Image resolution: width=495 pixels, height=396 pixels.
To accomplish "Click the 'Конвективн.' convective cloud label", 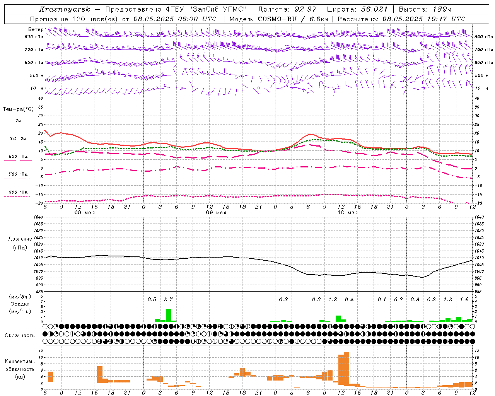I will click(20, 362).
